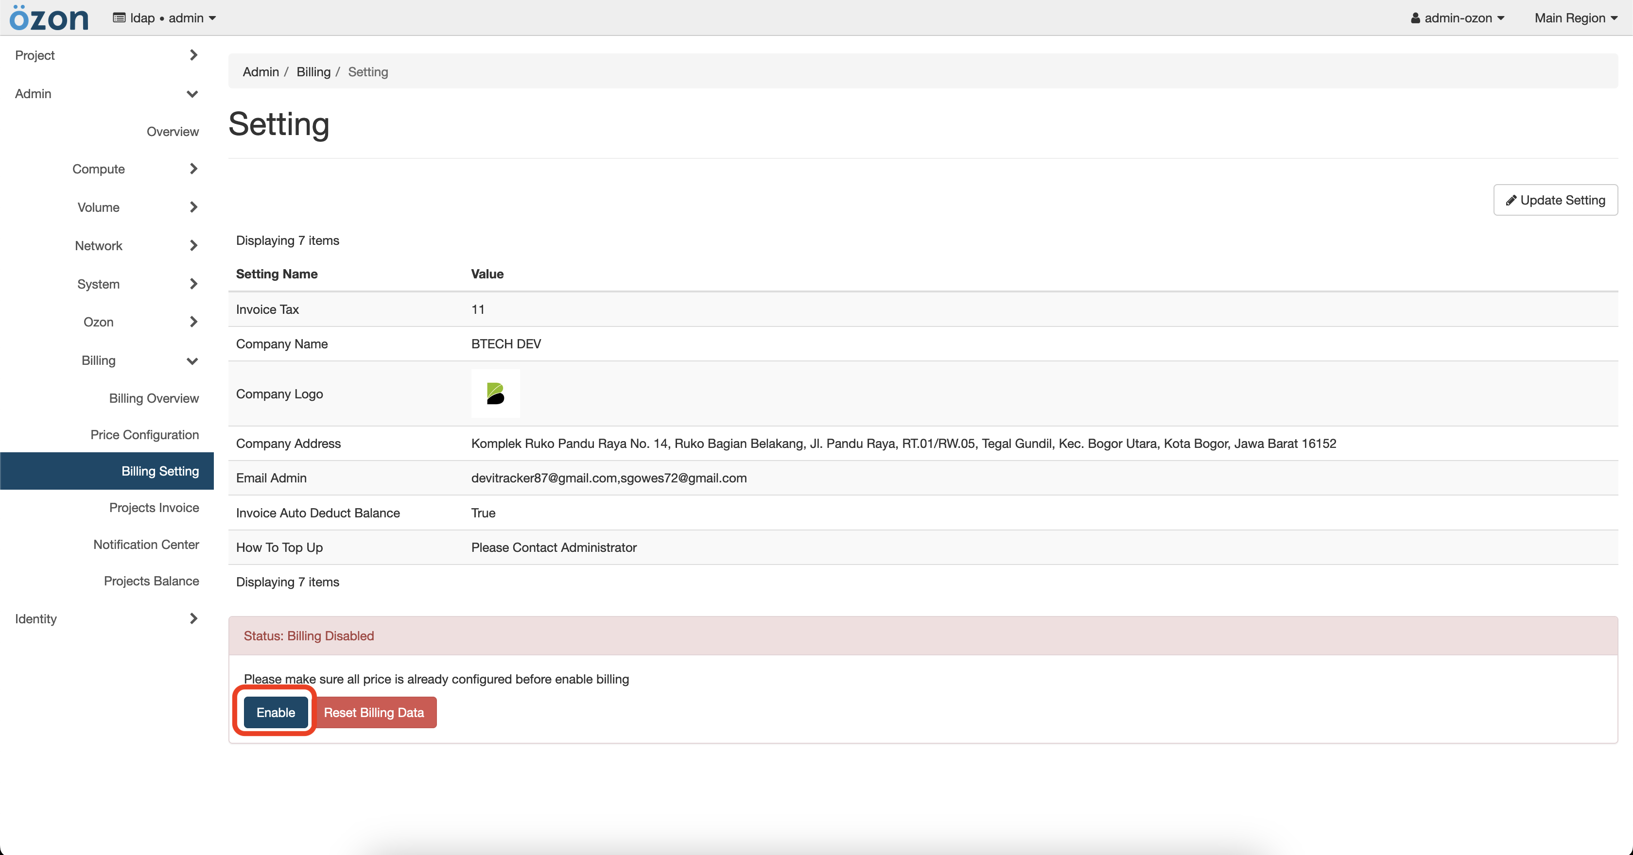The image size is (1633, 855).
Task: Click the BTECH DEV company logo icon
Action: point(495,394)
